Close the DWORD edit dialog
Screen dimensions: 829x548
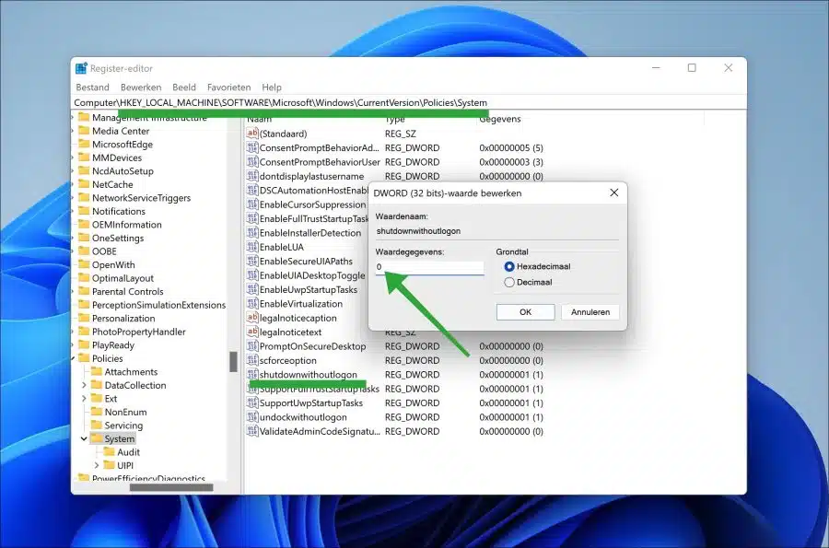(x=613, y=192)
